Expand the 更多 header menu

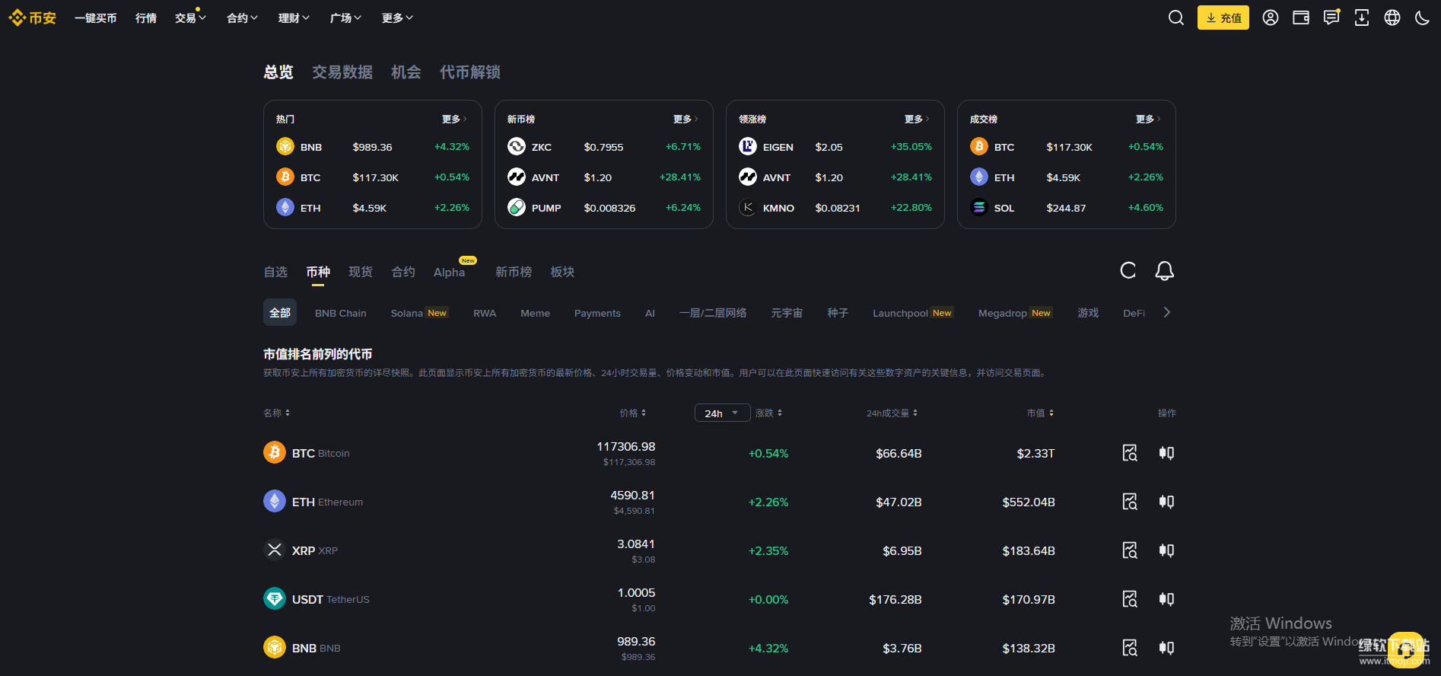tap(397, 18)
